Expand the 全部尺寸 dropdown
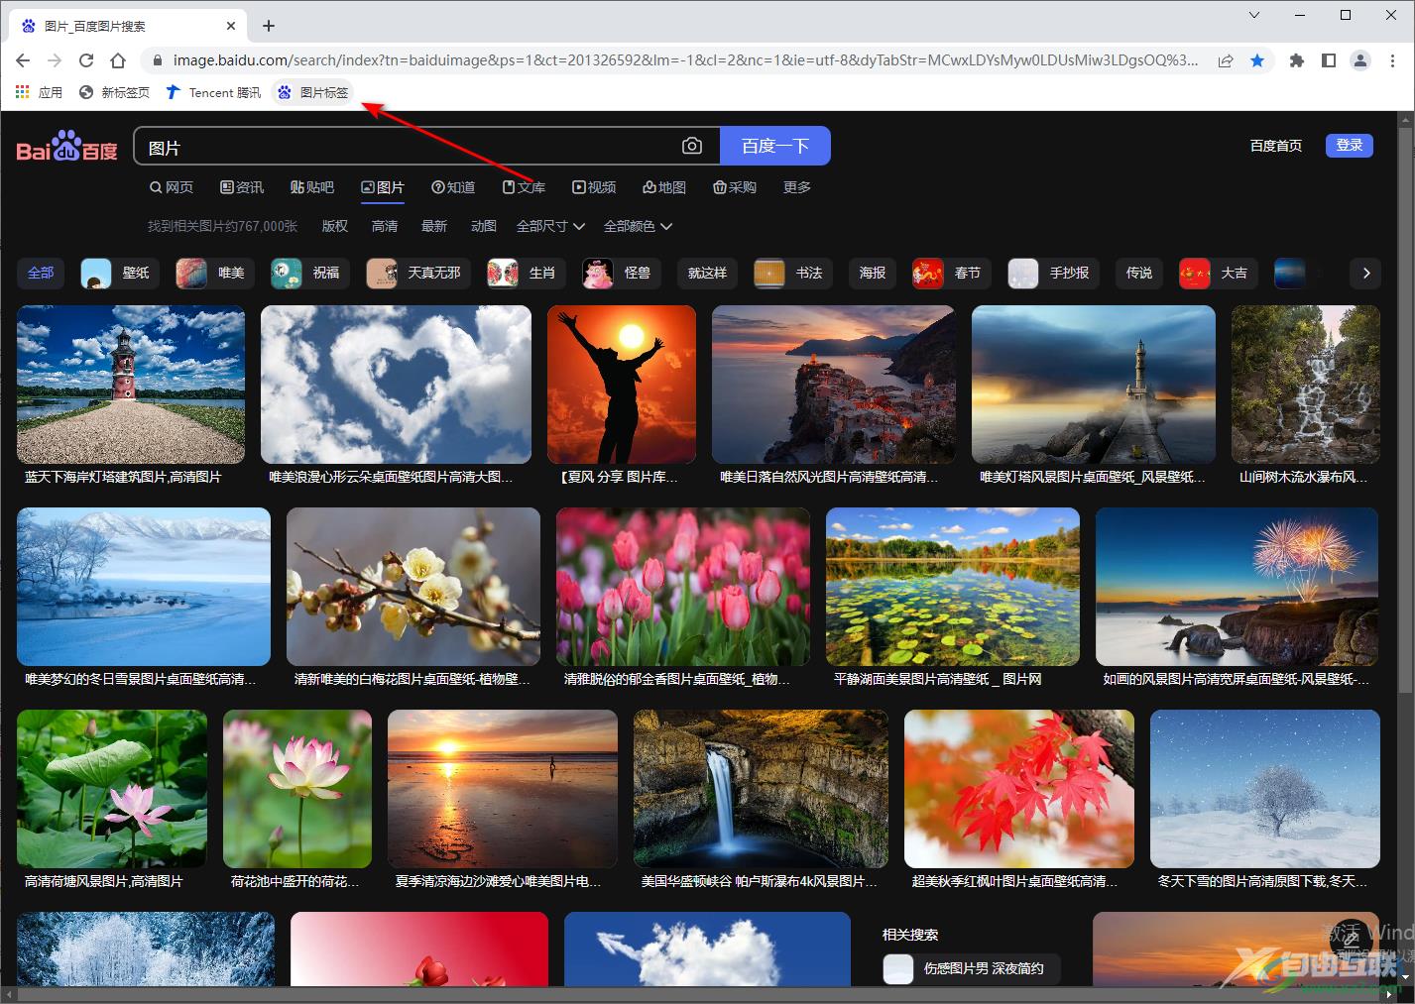 click(550, 226)
